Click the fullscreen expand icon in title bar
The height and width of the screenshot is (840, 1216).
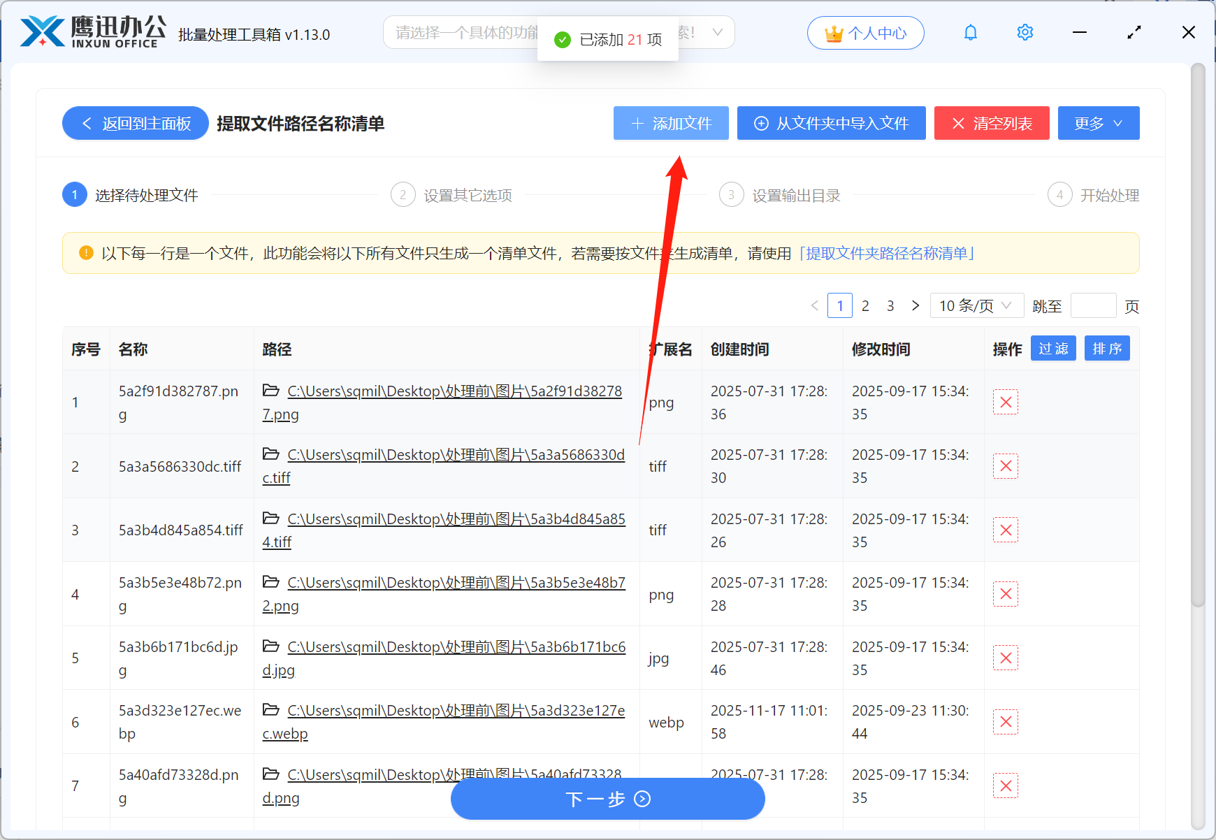pyautogui.click(x=1134, y=32)
